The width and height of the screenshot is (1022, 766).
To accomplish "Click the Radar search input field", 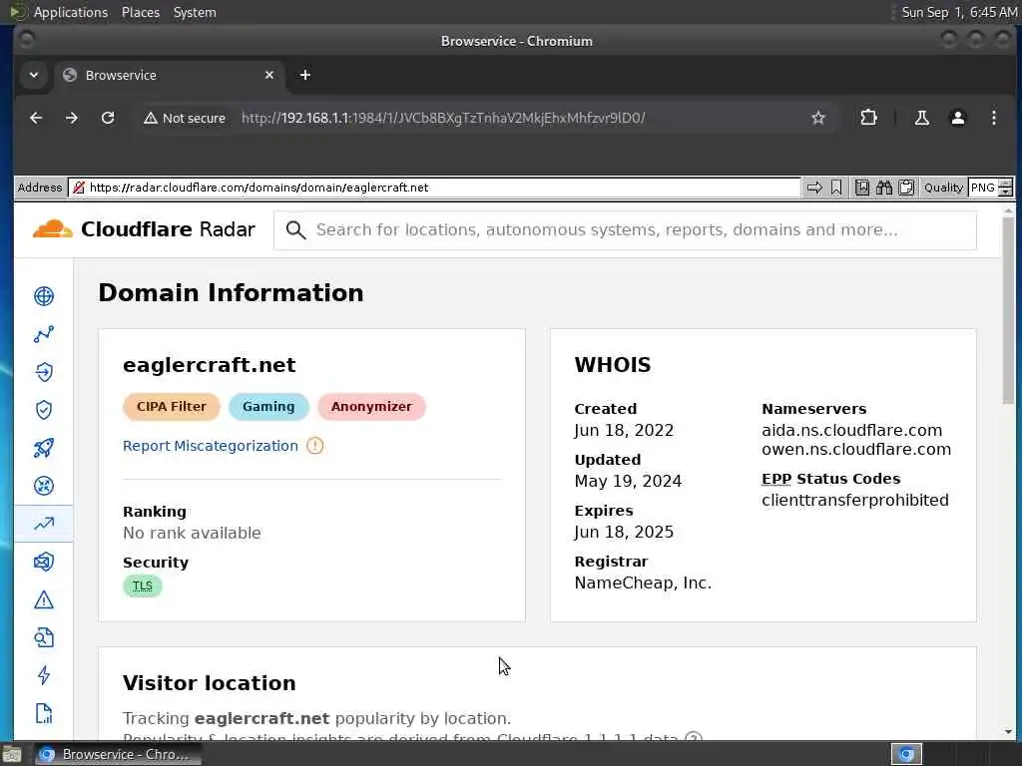I will point(625,230).
